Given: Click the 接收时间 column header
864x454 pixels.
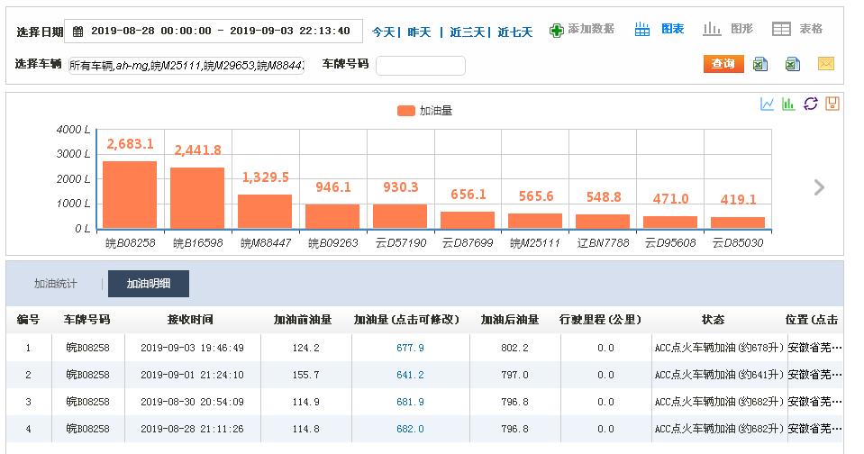Looking at the screenshot, I should (190, 320).
